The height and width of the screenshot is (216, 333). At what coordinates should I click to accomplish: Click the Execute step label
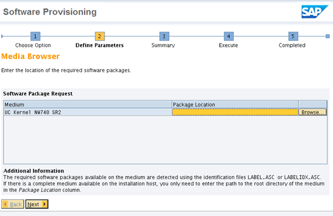228,45
